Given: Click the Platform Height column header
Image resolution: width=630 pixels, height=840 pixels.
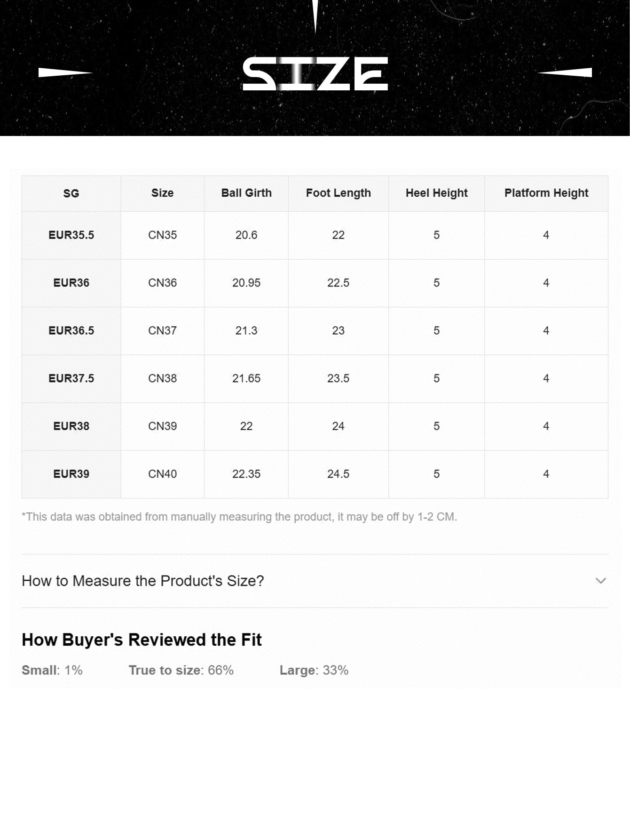Looking at the screenshot, I should (546, 193).
